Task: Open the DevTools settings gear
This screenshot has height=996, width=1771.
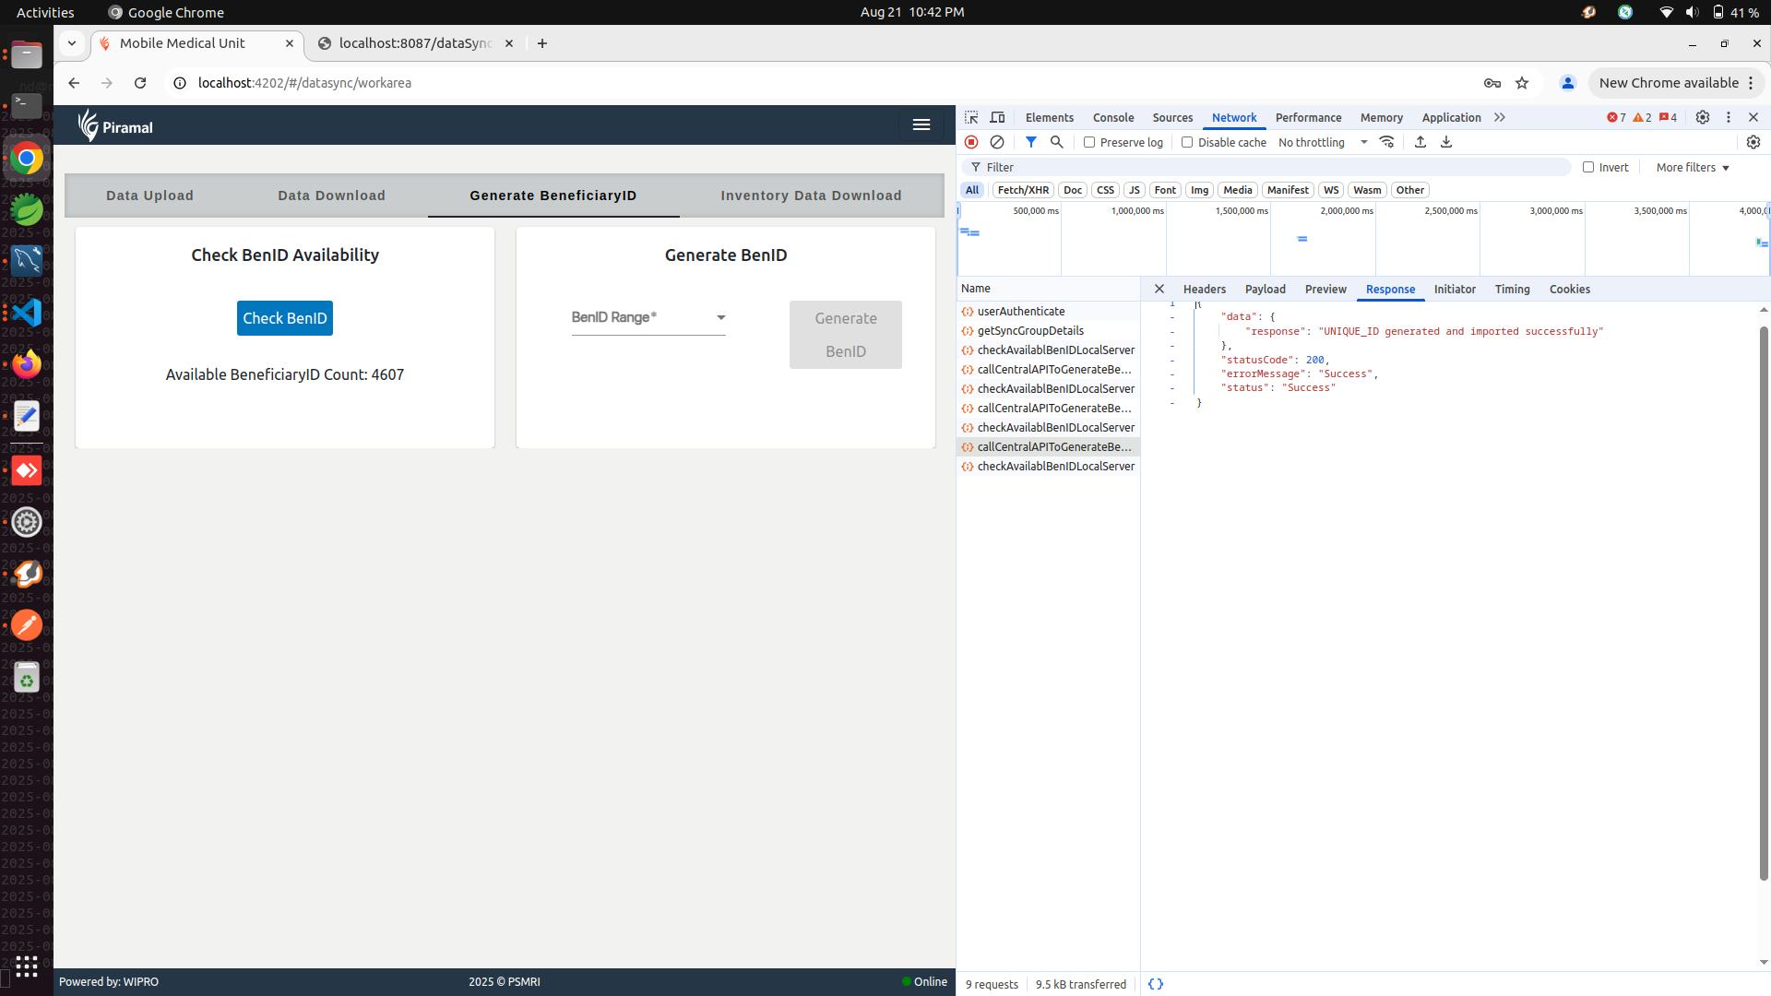Action: (1703, 117)
